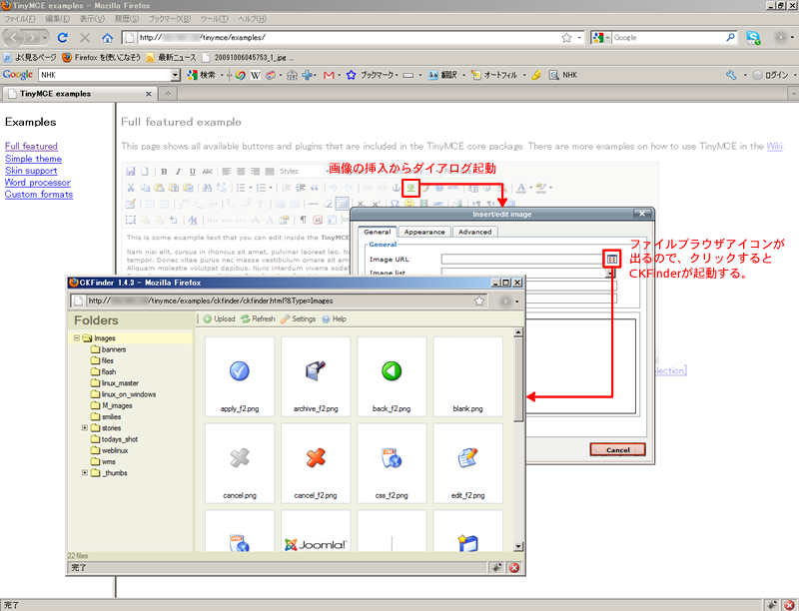The width and height of the screenshot is (799, 611).
Task: Open text color picker dropdown arrow
Action: [x=530, y=188]
